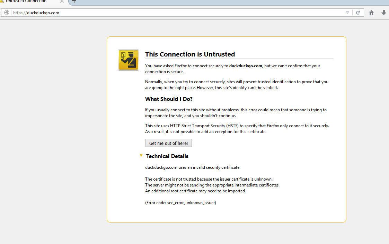Click the line about additional root certificate import
The height and width of the screenshot is (244, 389).
[195, 191]
